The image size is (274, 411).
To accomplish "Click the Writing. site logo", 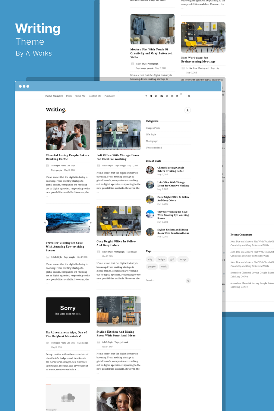I will click(56, 110).
